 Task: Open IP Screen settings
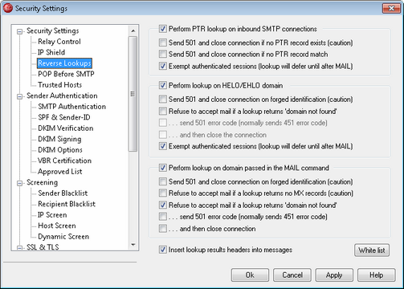(52, 215)
